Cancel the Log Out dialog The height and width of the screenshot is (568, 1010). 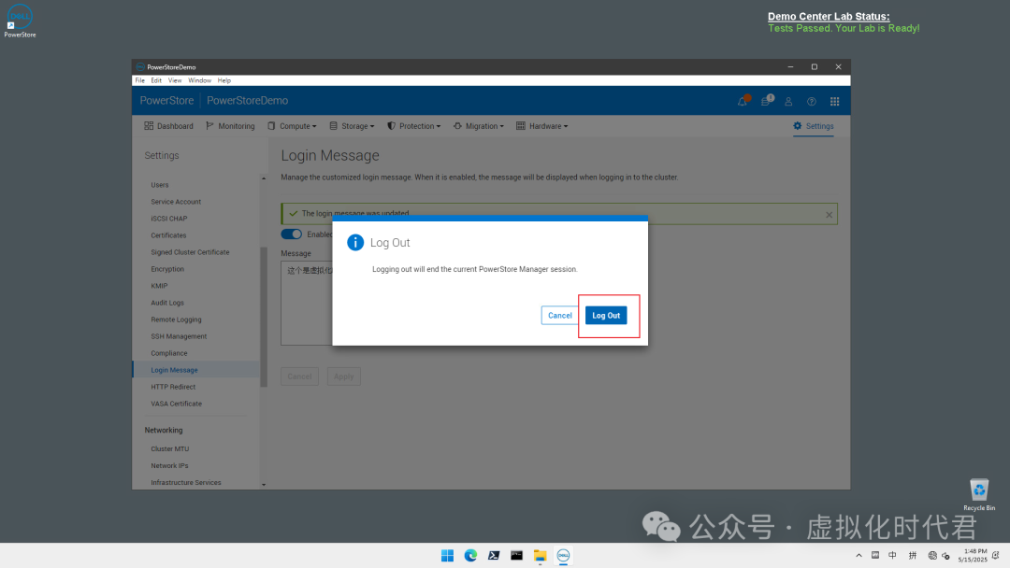[x=559, y=315]
